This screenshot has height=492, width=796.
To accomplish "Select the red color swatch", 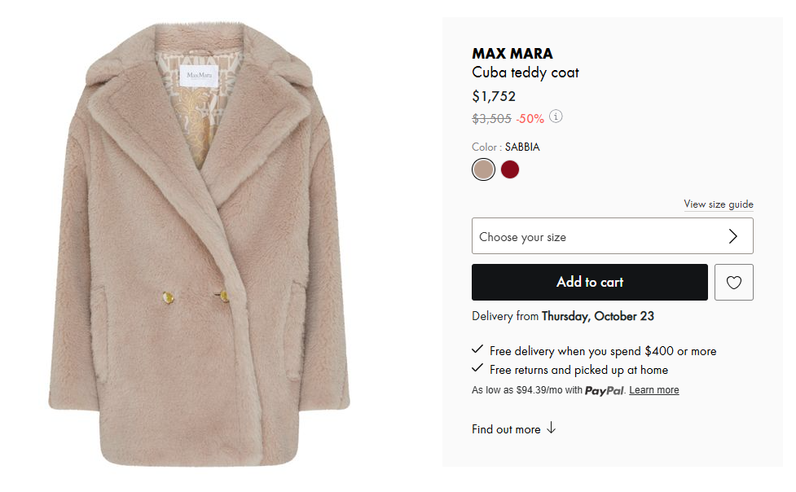I will pyautogui.click(x=510, y=169).
